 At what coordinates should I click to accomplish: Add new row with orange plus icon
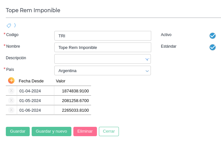click(11, 80)
